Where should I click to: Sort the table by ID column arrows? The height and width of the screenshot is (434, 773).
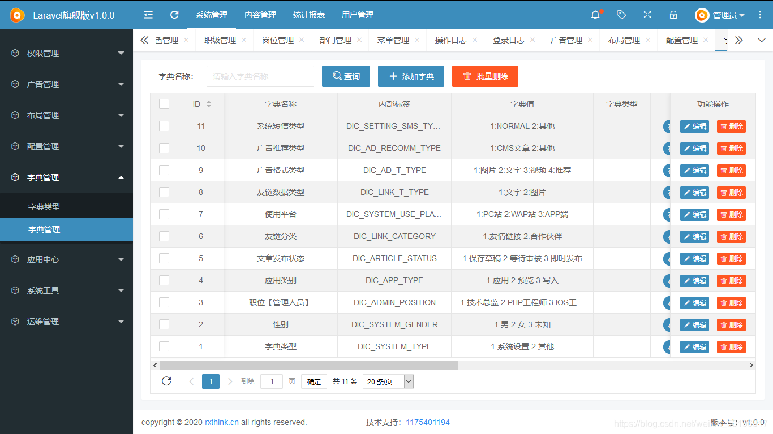[x=209, y=104]
